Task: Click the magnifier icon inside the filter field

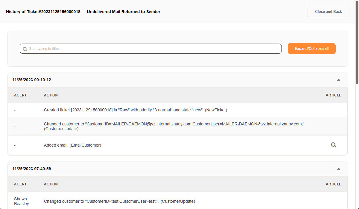Action: tap(25, 49)
